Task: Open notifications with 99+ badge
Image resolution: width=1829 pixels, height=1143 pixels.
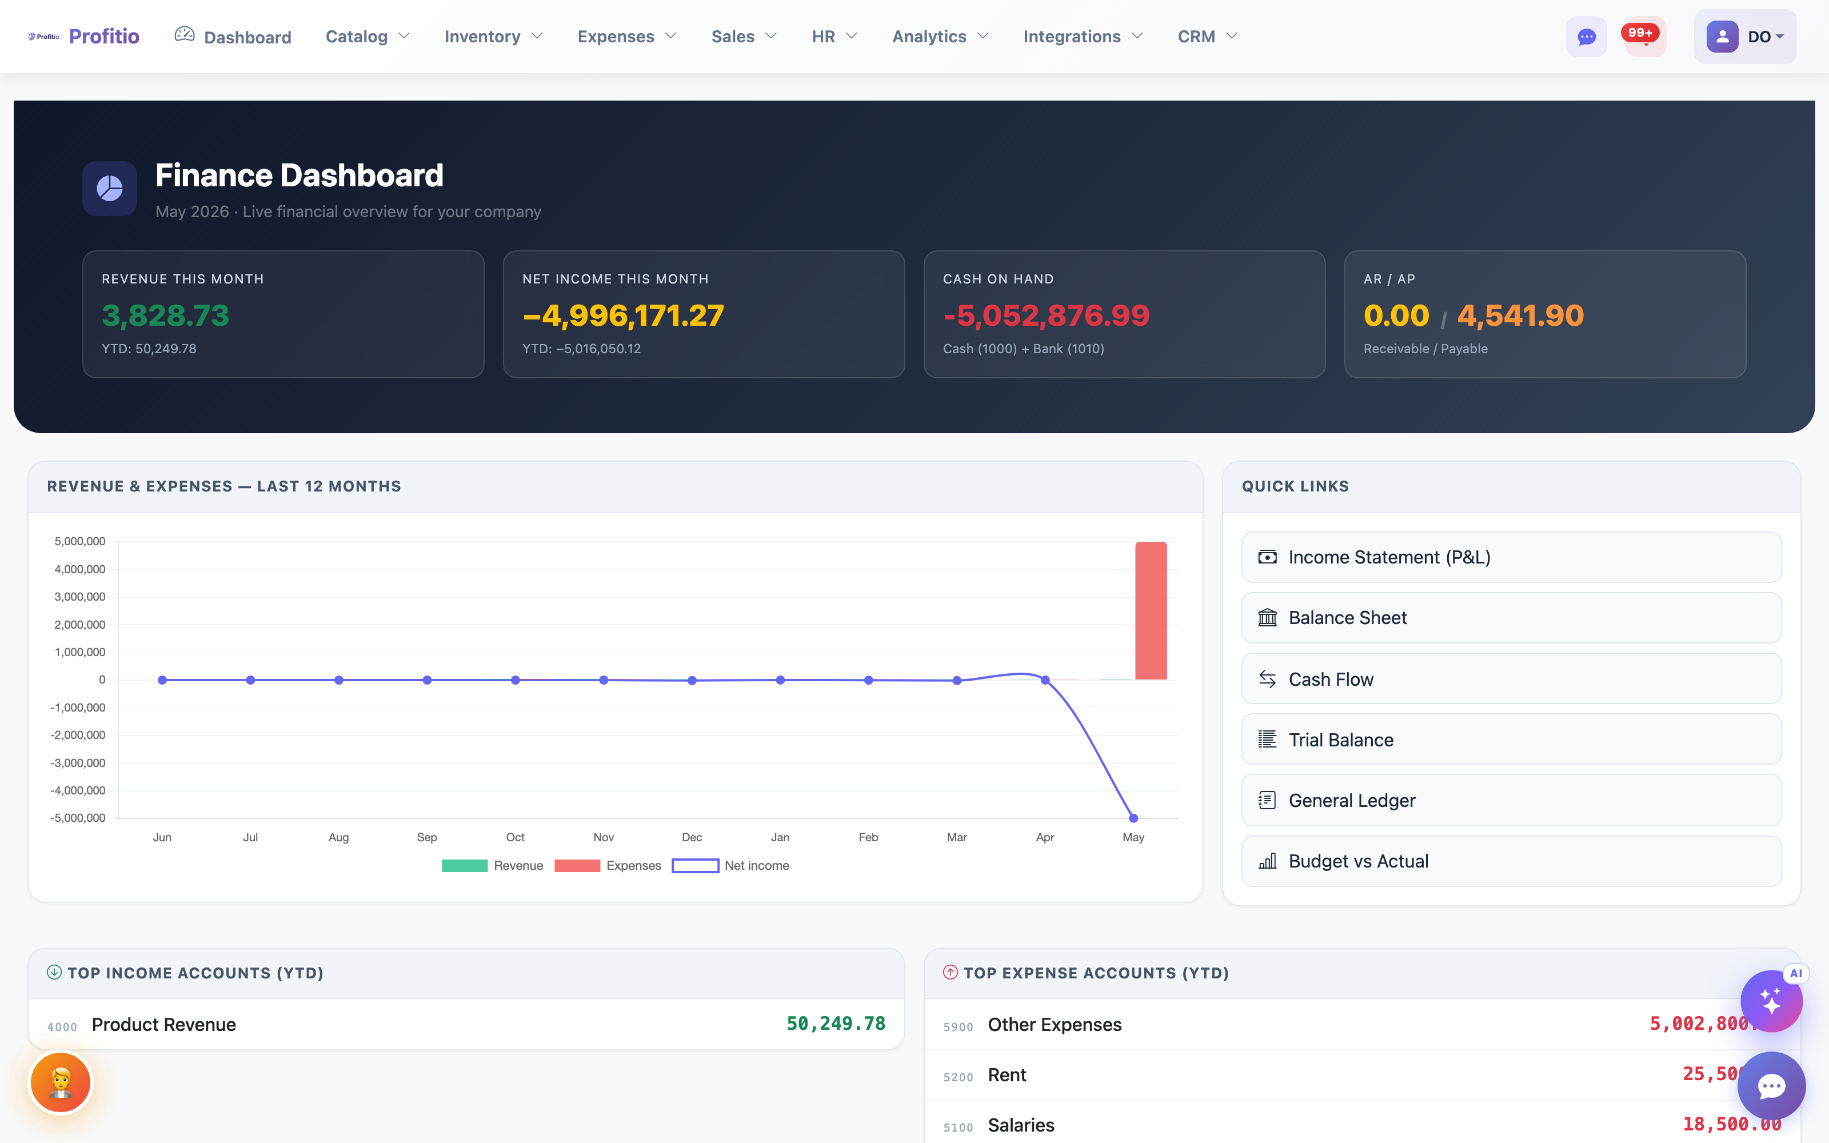Action: click(1644, 36)
